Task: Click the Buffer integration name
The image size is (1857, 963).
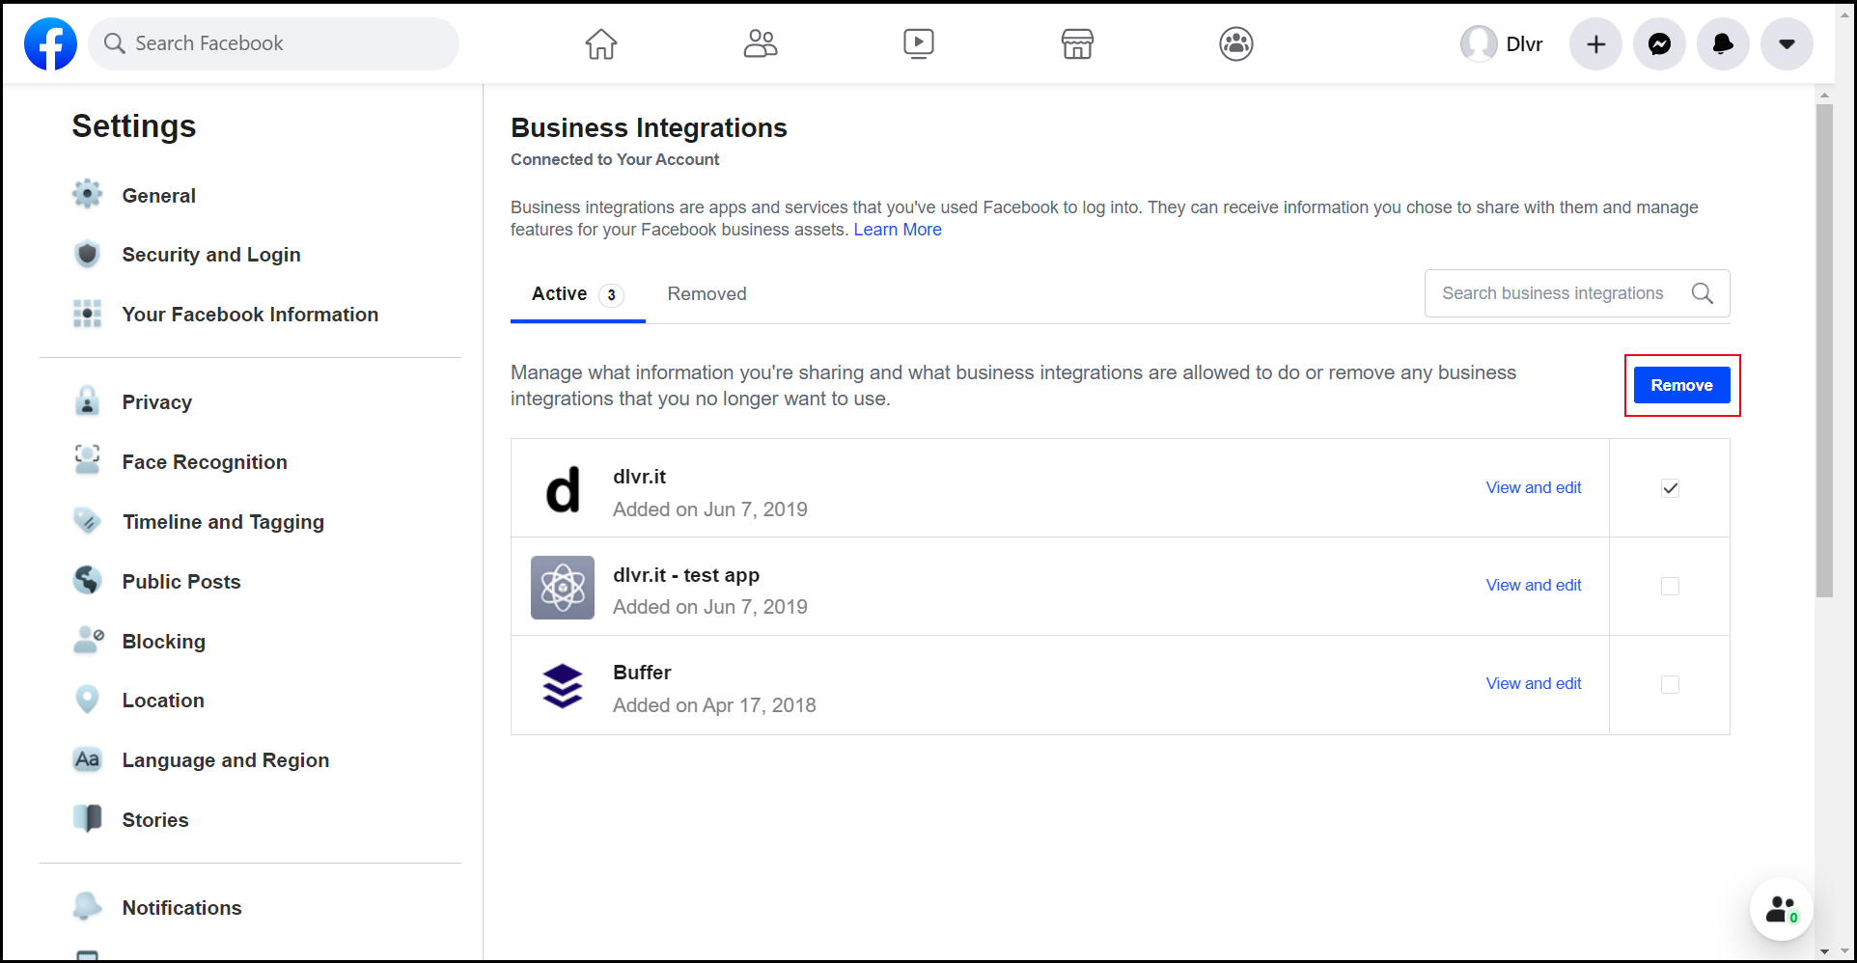Action: coord(642,673)
